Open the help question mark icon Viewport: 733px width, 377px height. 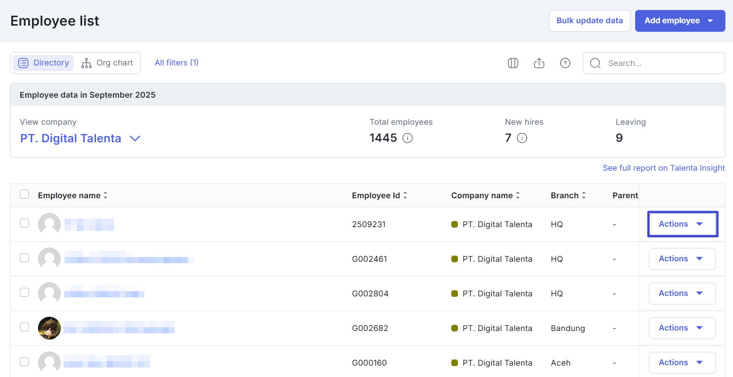click(x=565, y=63)
